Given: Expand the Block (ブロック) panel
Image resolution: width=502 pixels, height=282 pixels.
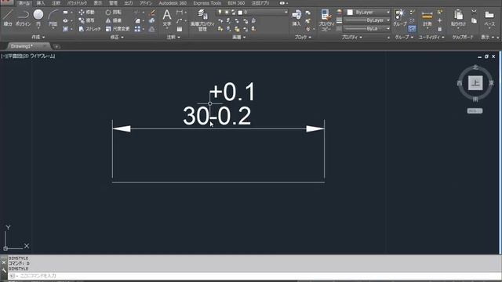Looking at the screenshot, I should [x=303, y=37].
